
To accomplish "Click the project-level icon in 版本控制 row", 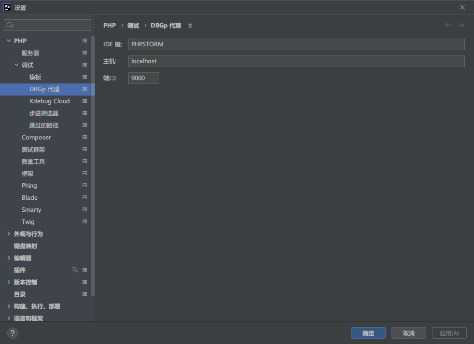I will (84, 282).
